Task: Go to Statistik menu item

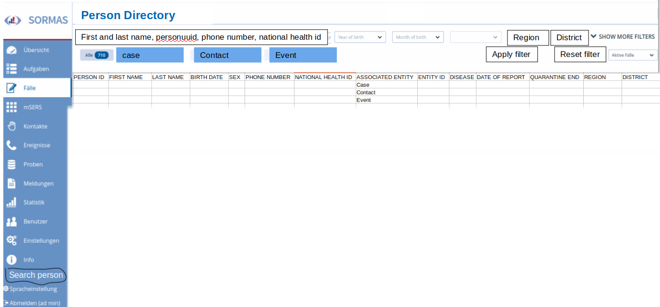Action: click(34, 202)
